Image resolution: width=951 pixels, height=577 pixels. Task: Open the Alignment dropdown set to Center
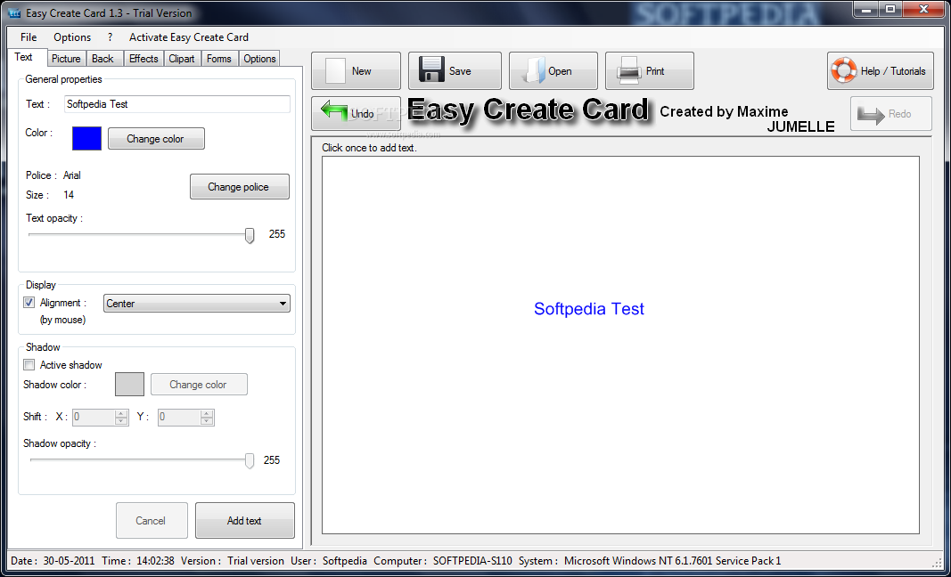(196, 303)
